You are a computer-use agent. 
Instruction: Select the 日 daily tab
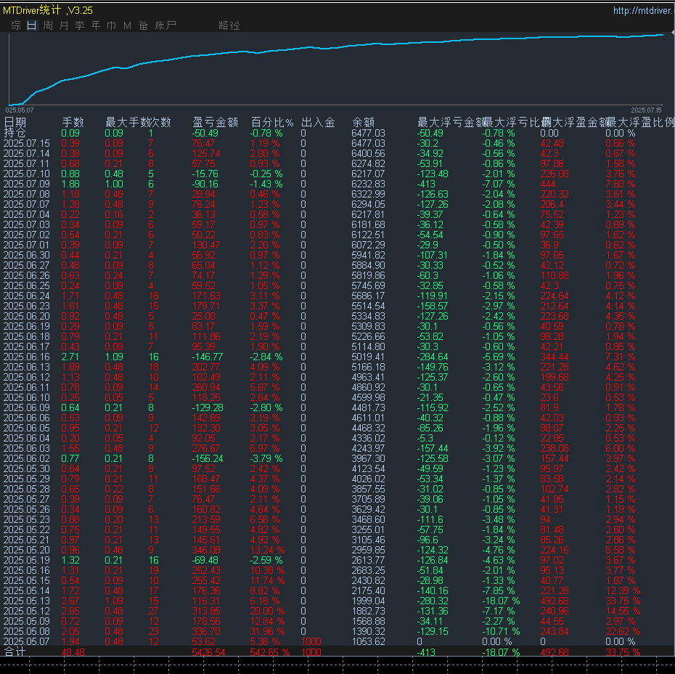click(x=32, y=25)
